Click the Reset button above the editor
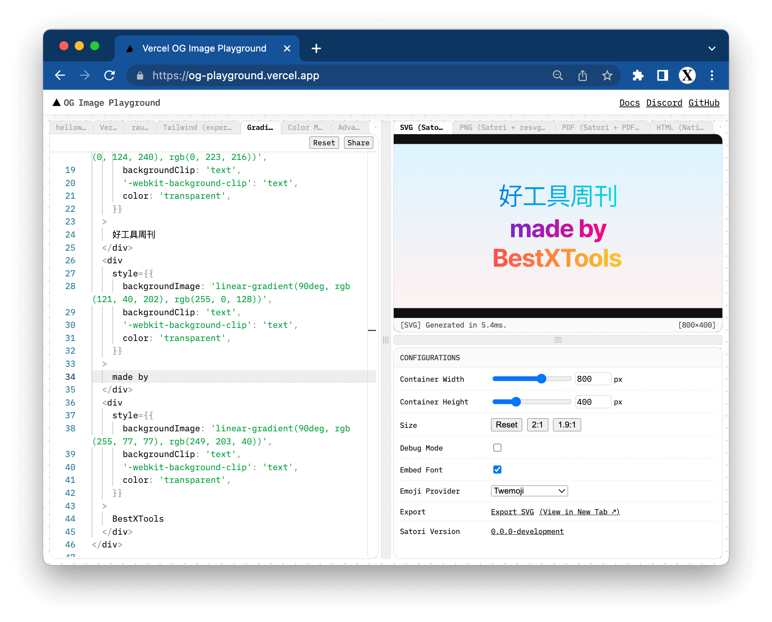Screen dimensions: 772x622 pyautogui.click(x=324, y=143)
